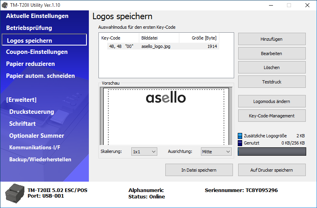Screen dimensions: 317x208
Task: Click the Hinzufügen button
Action: coord(272,39)
